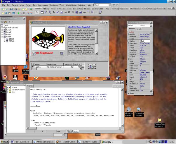Screen dimensions: 176x144
Task: Click Add file to project icon
Action: (23, 9)
